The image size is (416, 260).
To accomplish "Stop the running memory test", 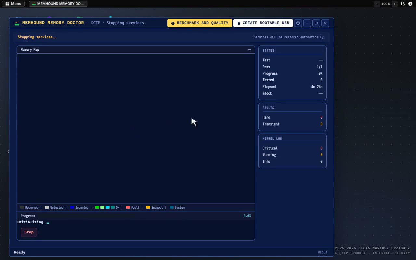I will point(29,232).
